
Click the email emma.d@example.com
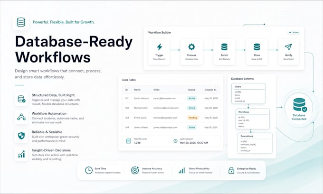165,118
